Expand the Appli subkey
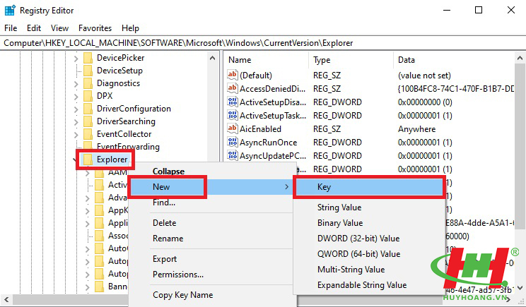Screen dimensions: 526x307 pyautogui.click(x=88, y=224)
